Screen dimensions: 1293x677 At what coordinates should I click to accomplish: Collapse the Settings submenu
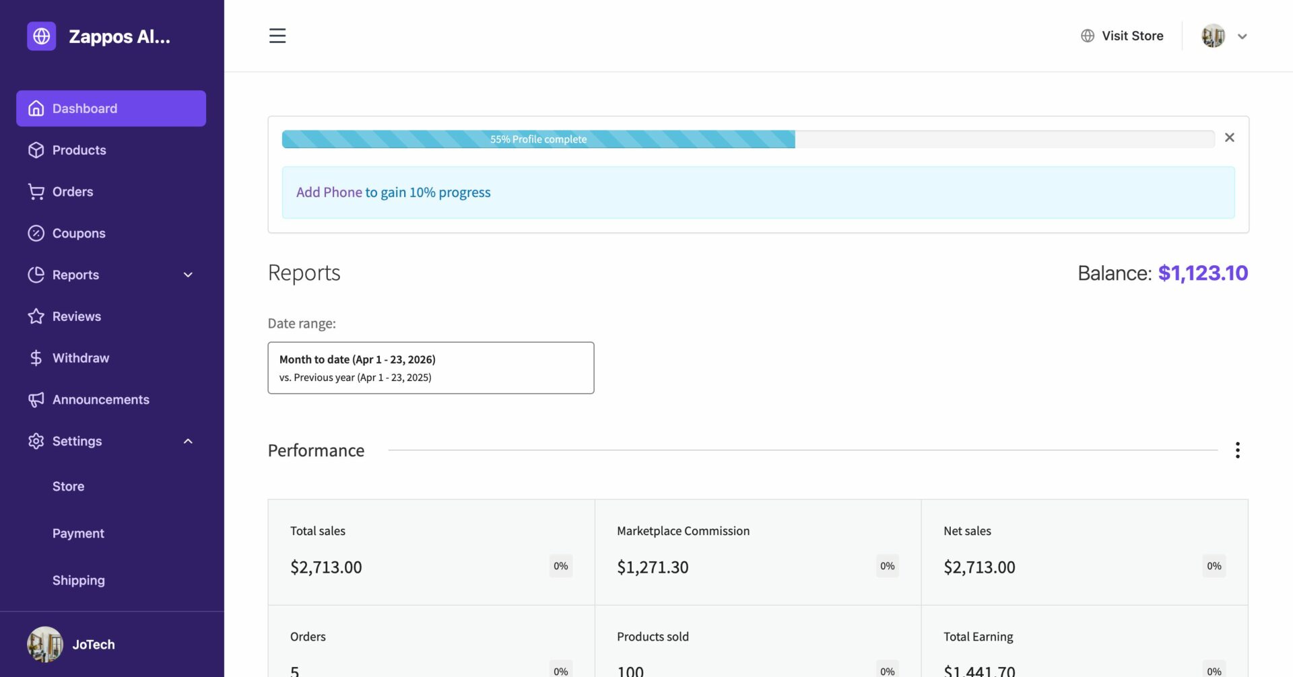(187, 441)
